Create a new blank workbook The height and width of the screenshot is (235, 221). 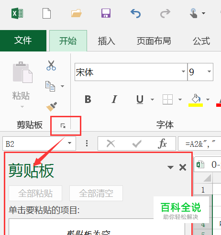point(46,13)
